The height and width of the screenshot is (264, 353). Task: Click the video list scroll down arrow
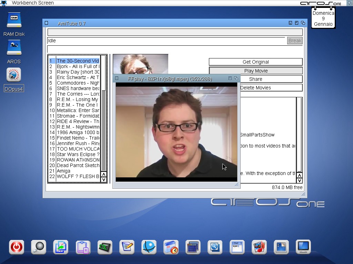click(x=103, y=180)
